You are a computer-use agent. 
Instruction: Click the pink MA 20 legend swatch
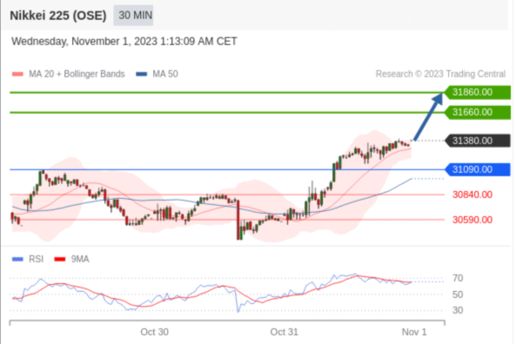[17, 74]
